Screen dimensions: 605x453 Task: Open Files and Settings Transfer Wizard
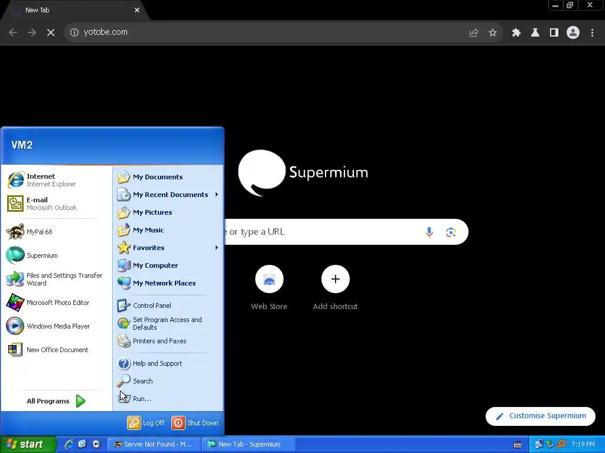56,279
